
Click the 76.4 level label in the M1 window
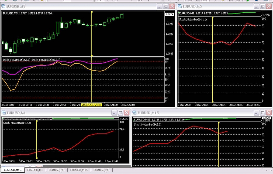(x=122, y=130)
